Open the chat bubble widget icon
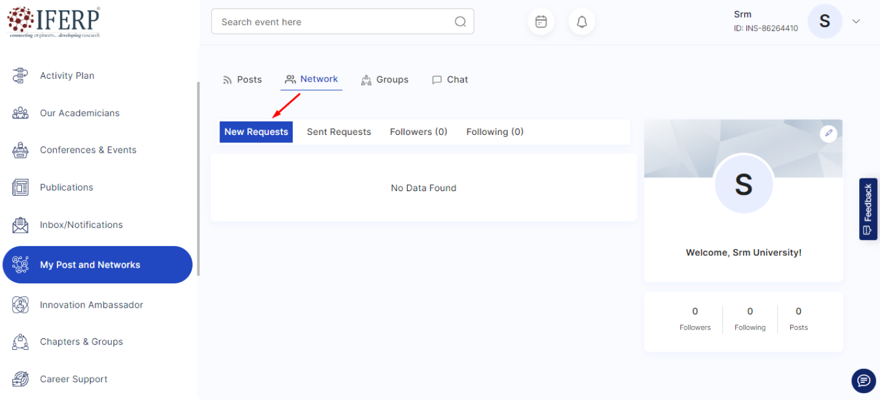The height and width of the screenshot is (400, 880). (x=863, y=381)
